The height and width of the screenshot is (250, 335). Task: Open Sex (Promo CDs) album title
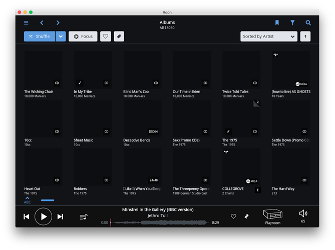click(x=186, y=140)
